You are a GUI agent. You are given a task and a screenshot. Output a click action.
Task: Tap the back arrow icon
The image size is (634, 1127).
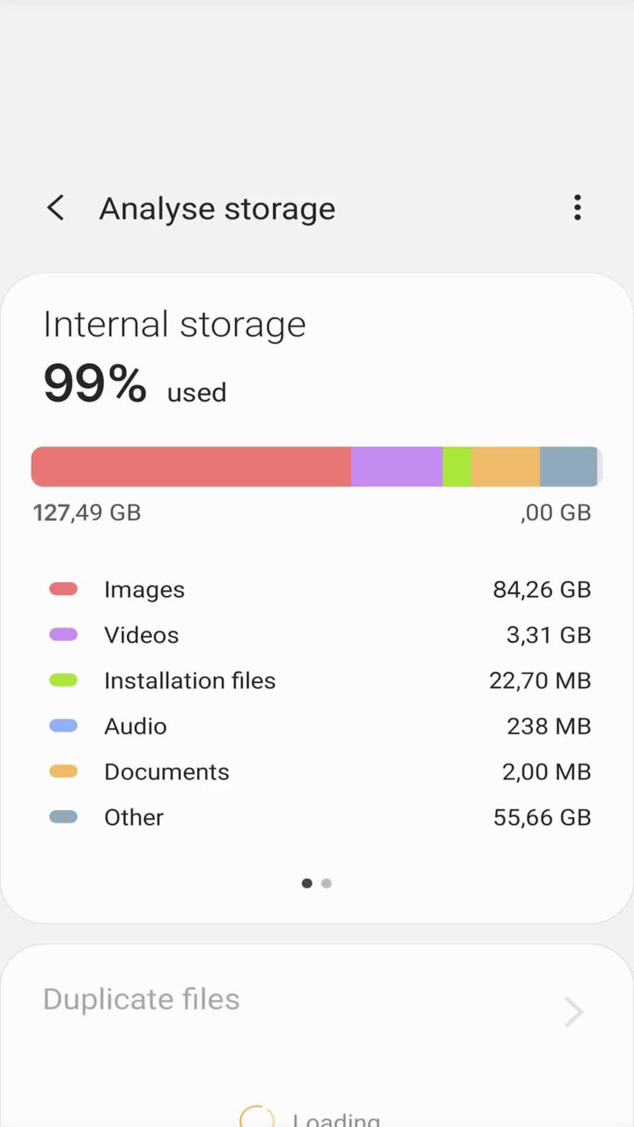click(56, 208)
